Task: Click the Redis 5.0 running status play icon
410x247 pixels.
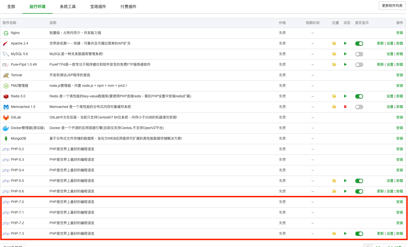Action: 345,96
